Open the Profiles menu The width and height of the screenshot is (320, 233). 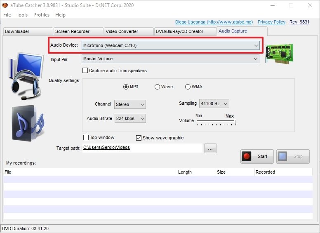tap(41, 15)
